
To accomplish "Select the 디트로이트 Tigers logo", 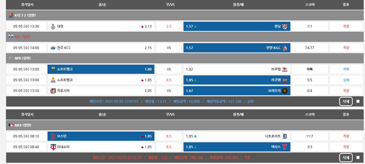I will pos(285,136).
